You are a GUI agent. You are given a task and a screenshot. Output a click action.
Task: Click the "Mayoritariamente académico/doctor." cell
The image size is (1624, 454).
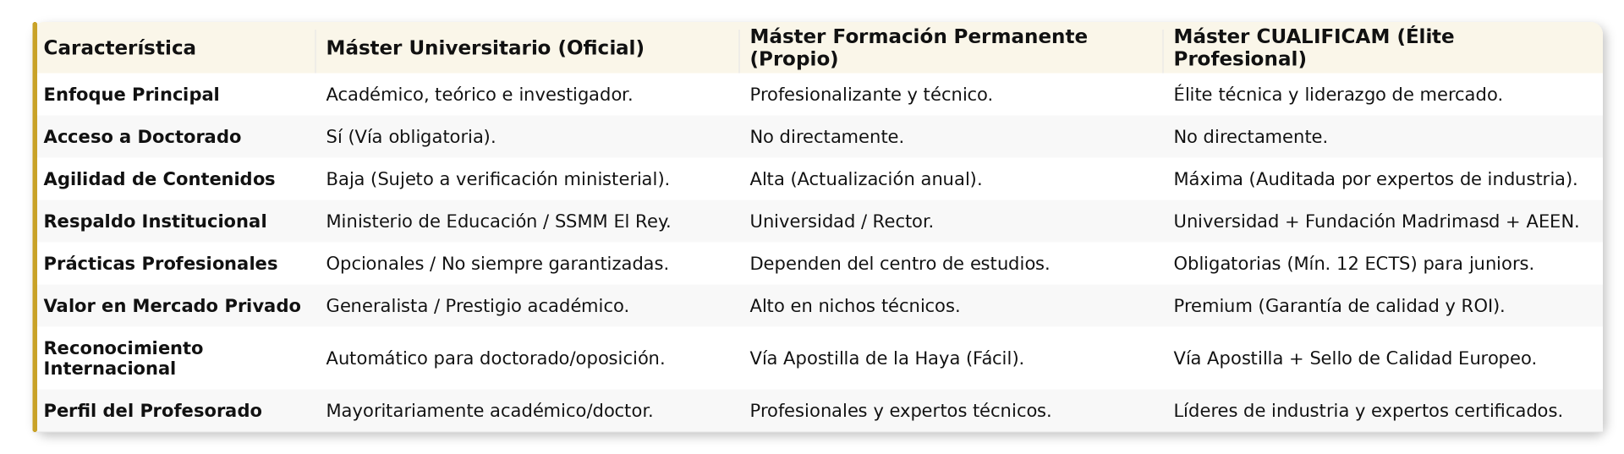tap(489, 411)
